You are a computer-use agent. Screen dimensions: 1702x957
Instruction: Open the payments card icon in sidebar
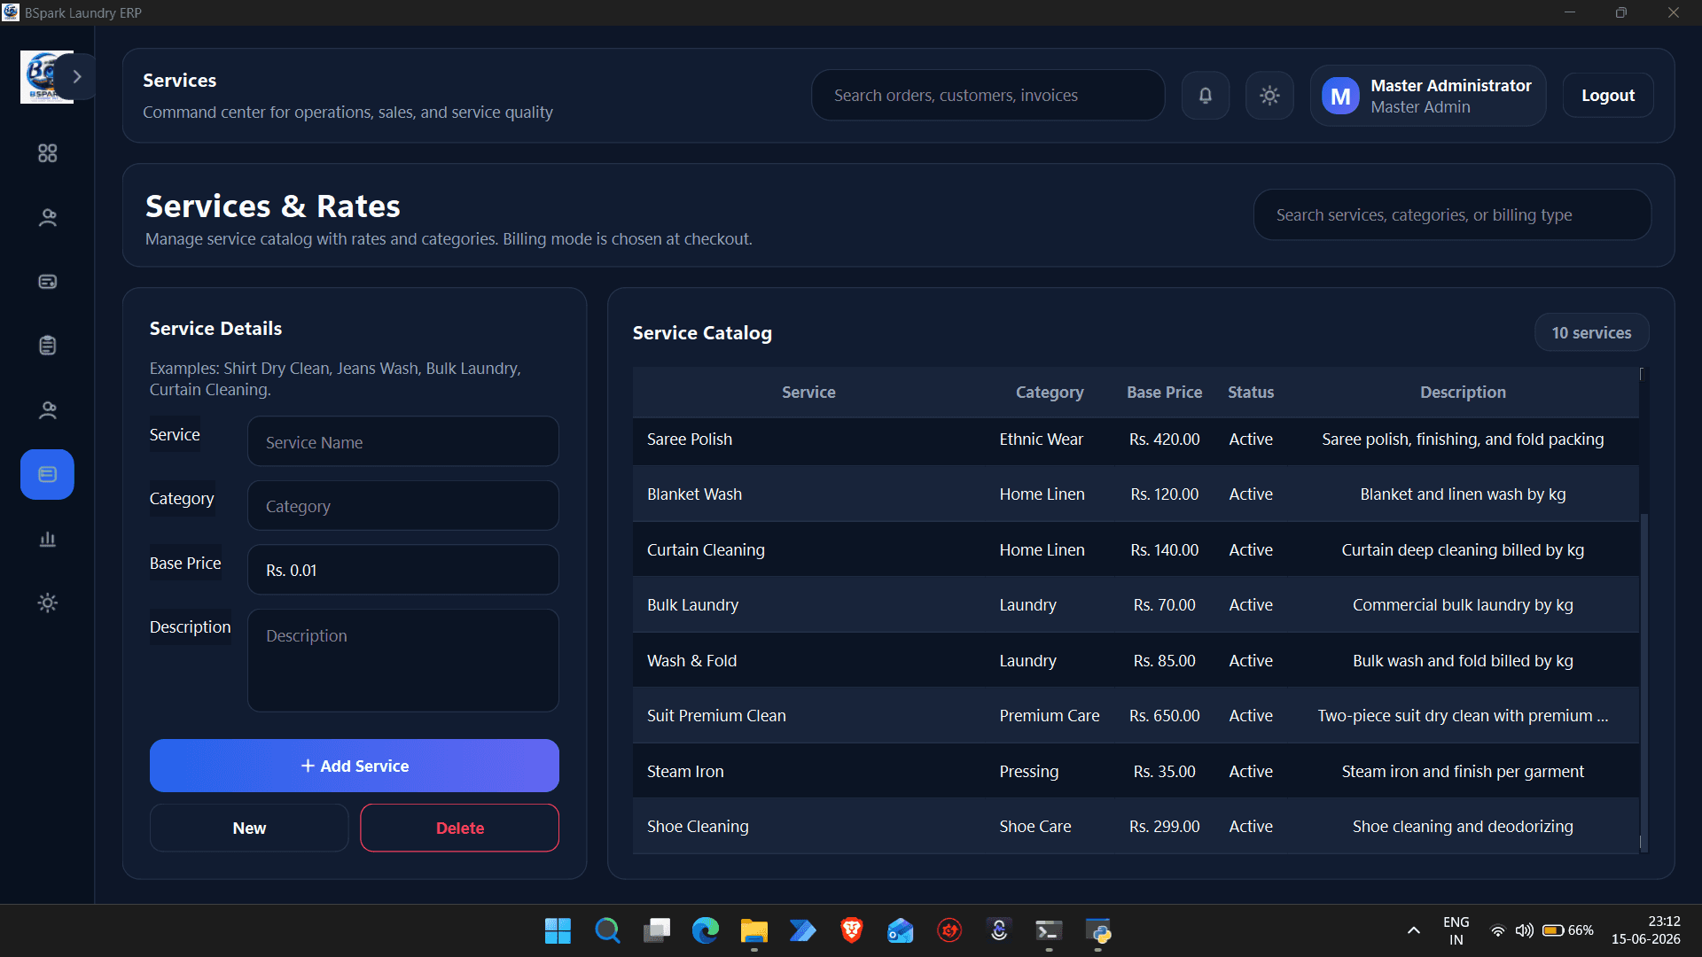48,282
